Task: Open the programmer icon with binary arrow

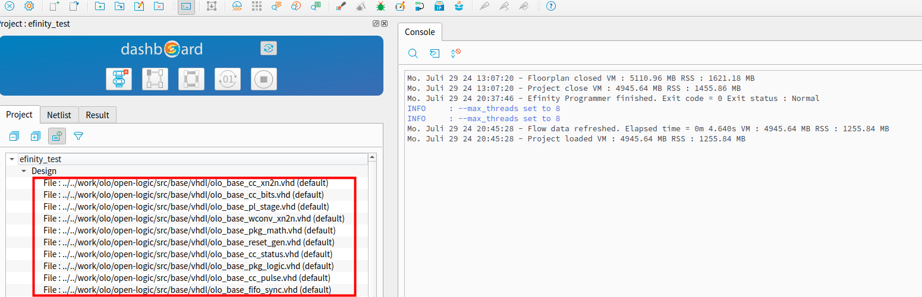Action: (x=420, y=7)
